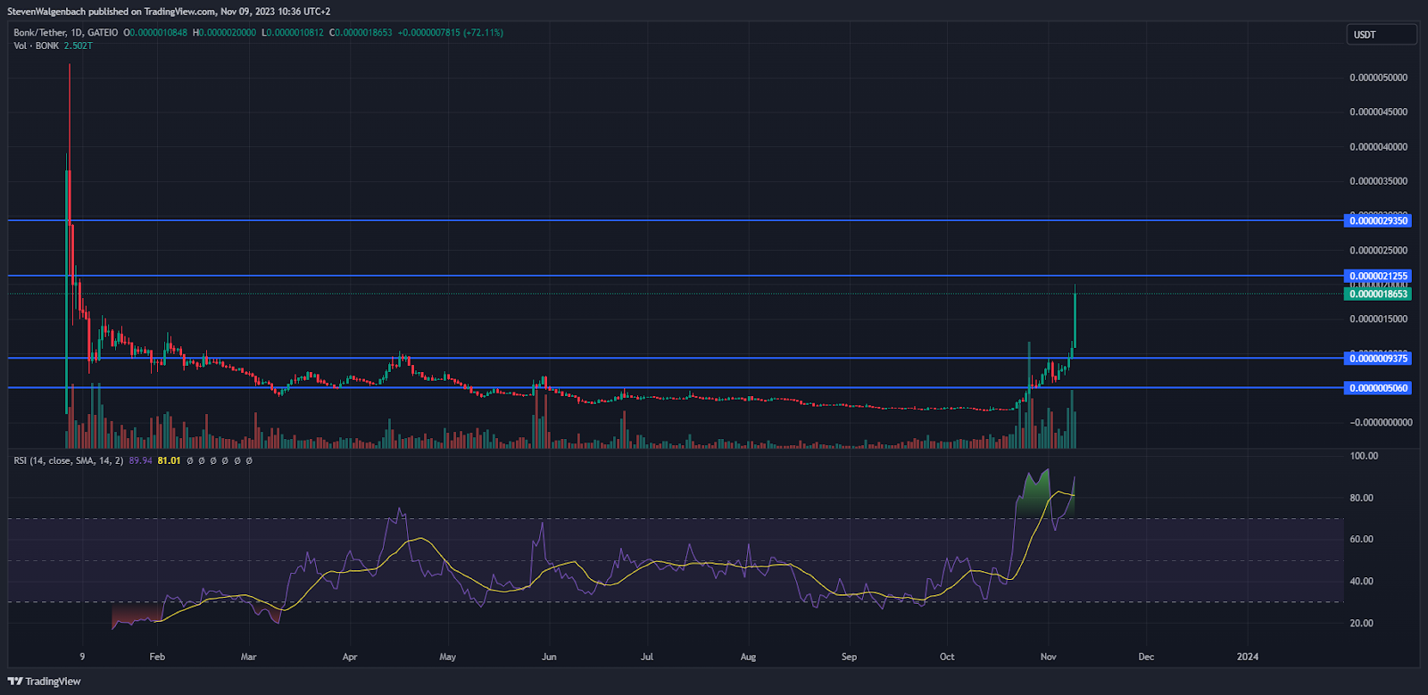
Task: Click the RSI value 89.94 in legend
Action: pyautogui.click(x=140, y=460)
